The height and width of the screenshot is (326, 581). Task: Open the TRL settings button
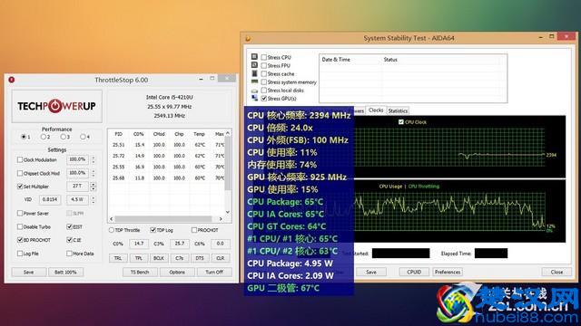[118, 258]
